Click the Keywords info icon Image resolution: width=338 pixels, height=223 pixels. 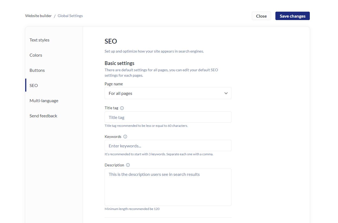pyautogui.click(x=125, y=137)
